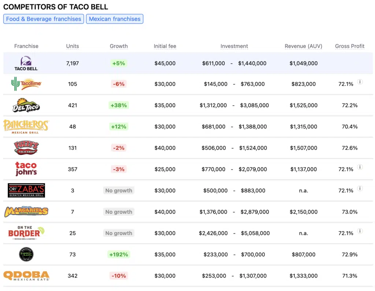The height and width of the screenshot is (291, 375).
Task: Select the Del Taco logo
Action: pos(26,105)
